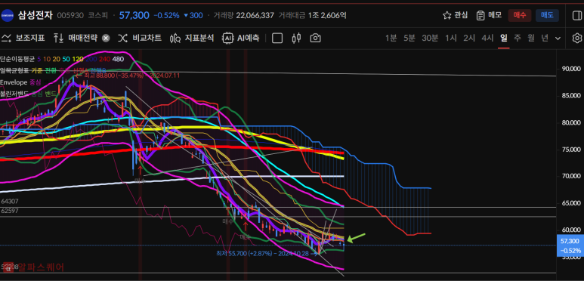Image resolution: width=584 pixels, height=281 pixels.
Task: Click the 70,000 price axis label
Action: pyautogui.click(x=571, y=176)
